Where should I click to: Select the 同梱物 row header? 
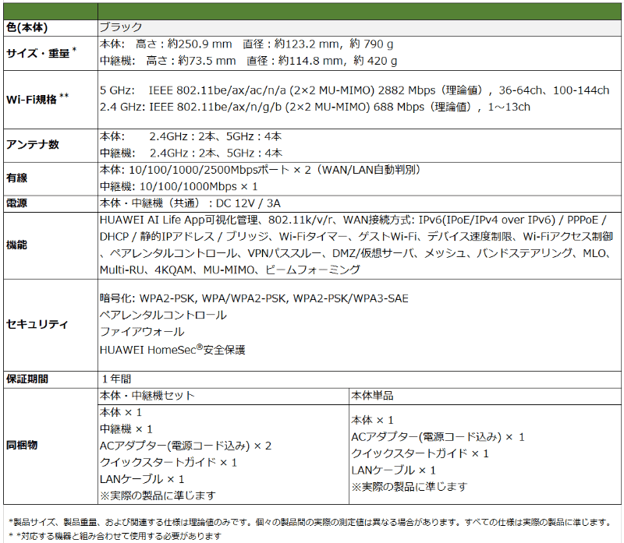22,446
